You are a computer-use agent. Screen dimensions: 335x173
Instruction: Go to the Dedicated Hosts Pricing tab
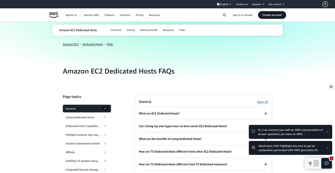click(x=130, y=30)
